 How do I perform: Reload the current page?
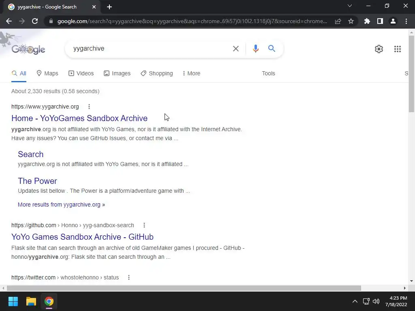pyautogui.click(x=35, y=21)
